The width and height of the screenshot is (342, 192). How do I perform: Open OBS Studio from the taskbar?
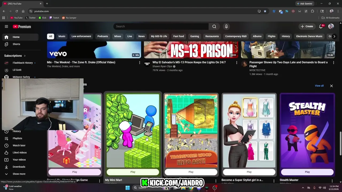[x=215, y=188]
